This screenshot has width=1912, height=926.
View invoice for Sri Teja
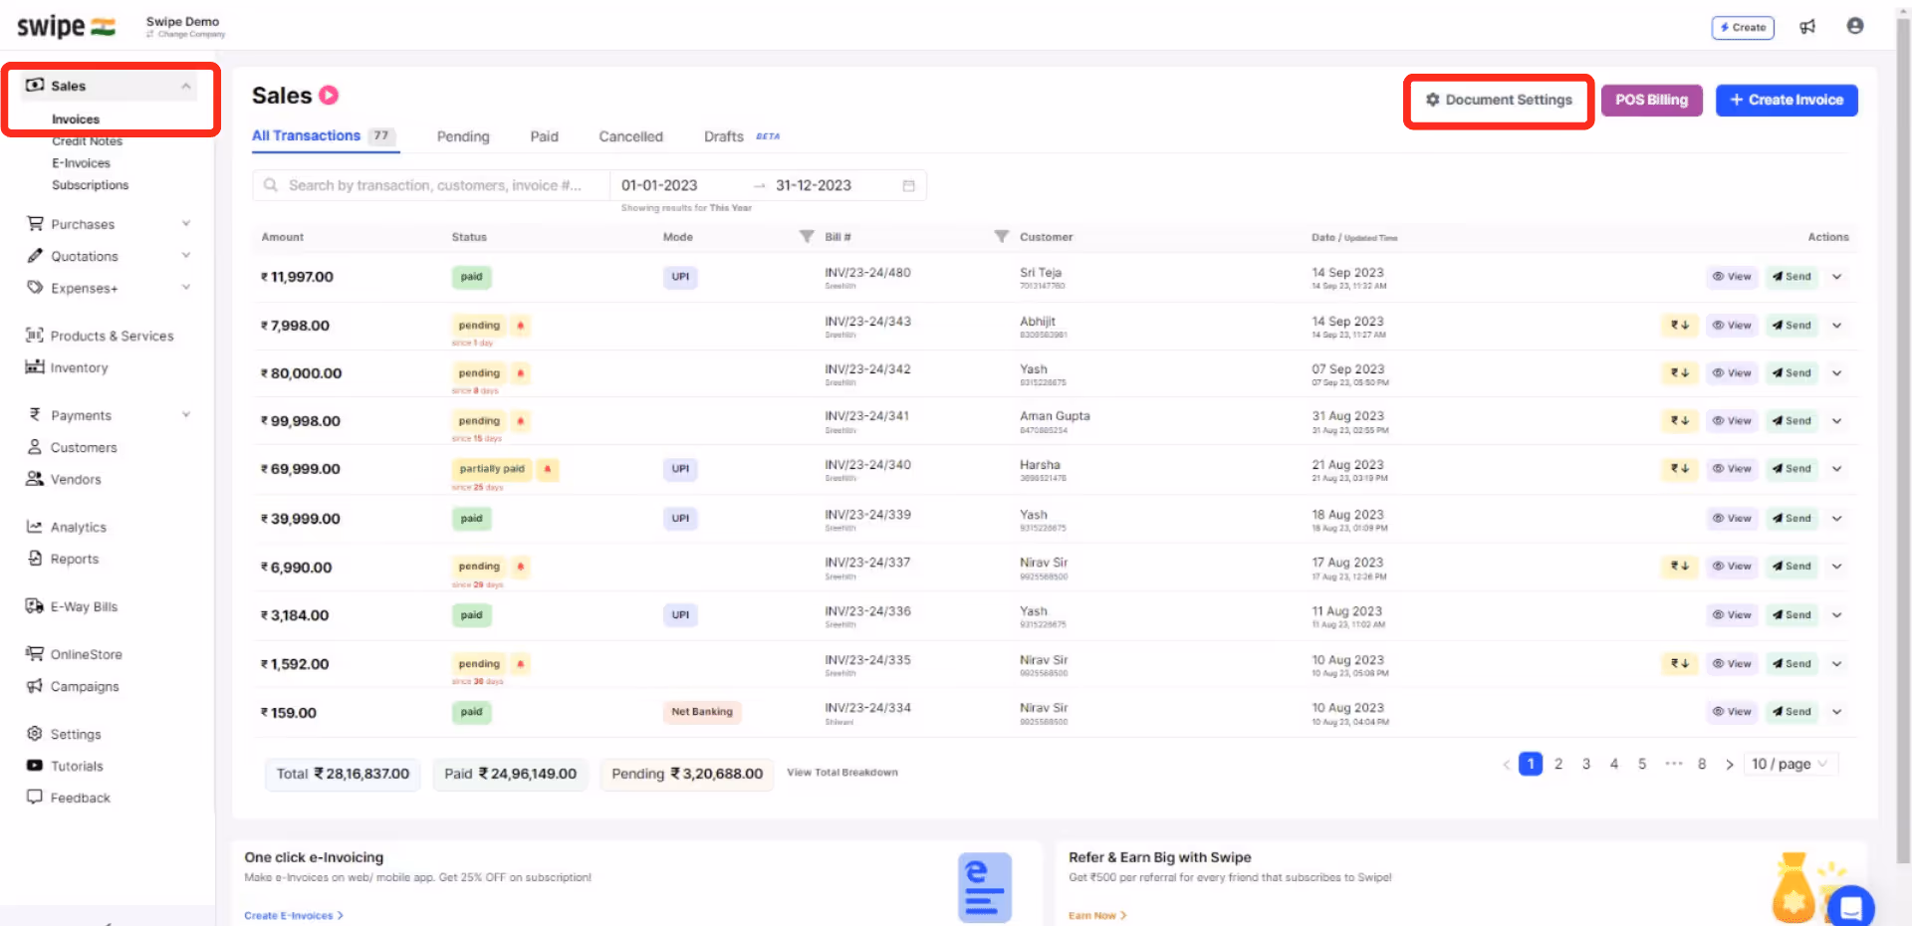pos(1732,277)
